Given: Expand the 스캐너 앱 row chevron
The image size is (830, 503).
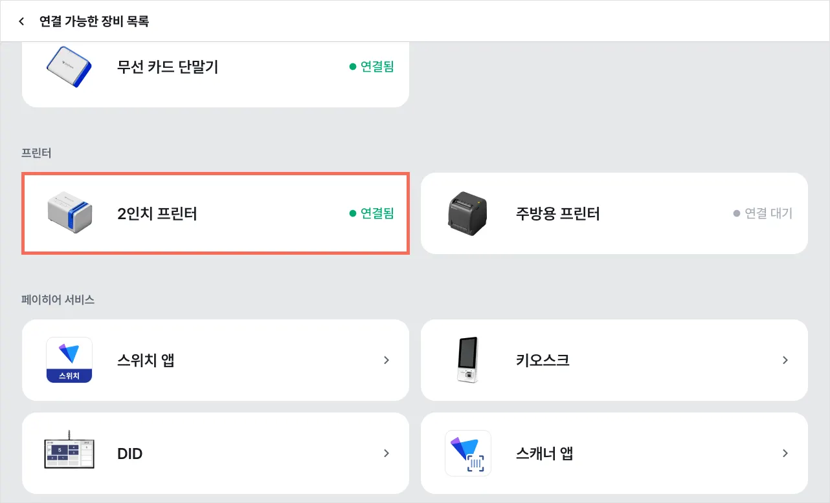Looking at the screenshot, I should [785, 453].
